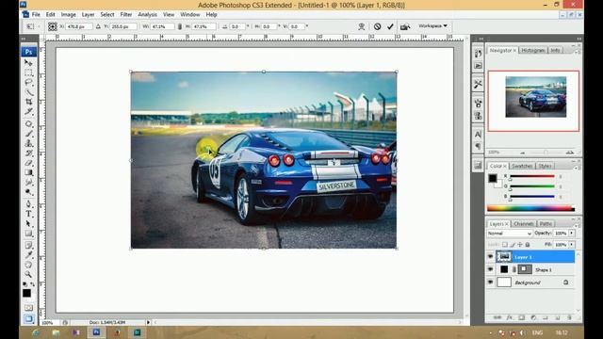Click the W width field in options bar
Image resolution: width=603 pixels, height=339 pixels.
pos(161,26)
